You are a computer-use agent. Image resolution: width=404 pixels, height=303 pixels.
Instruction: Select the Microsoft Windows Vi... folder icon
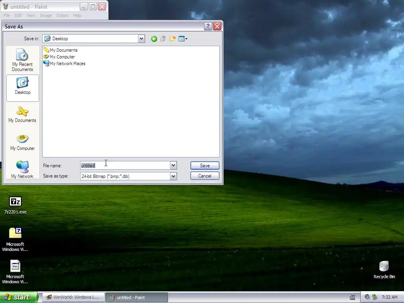(15, 239)
